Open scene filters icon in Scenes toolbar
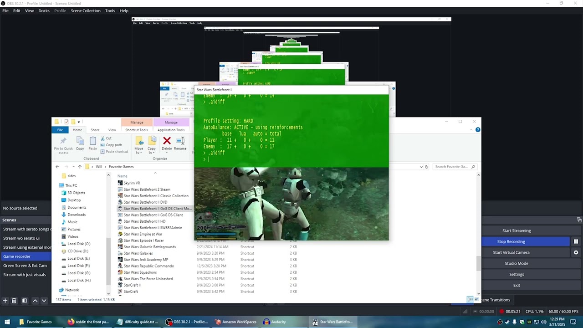Image resolution: width=583 pixels, height=328 pixels. (x=25, y=301)
